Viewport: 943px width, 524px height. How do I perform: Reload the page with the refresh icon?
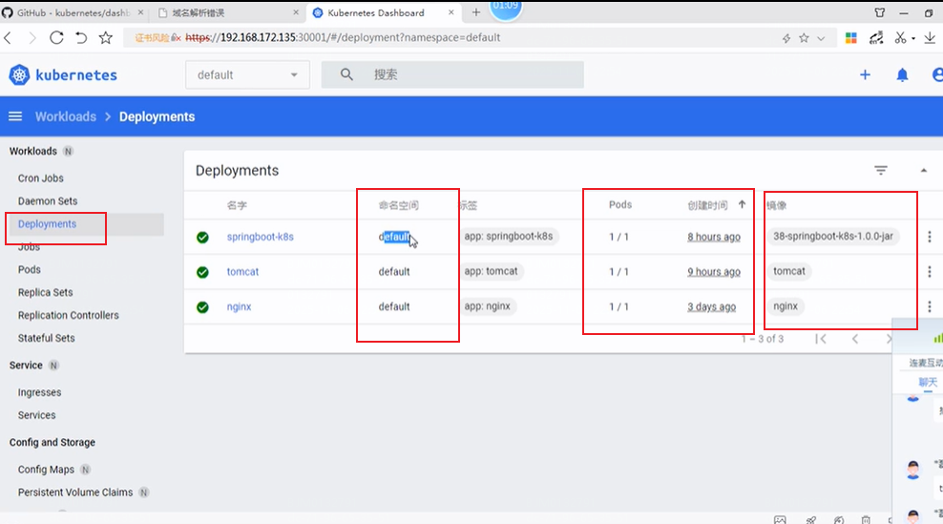[56, 37]
